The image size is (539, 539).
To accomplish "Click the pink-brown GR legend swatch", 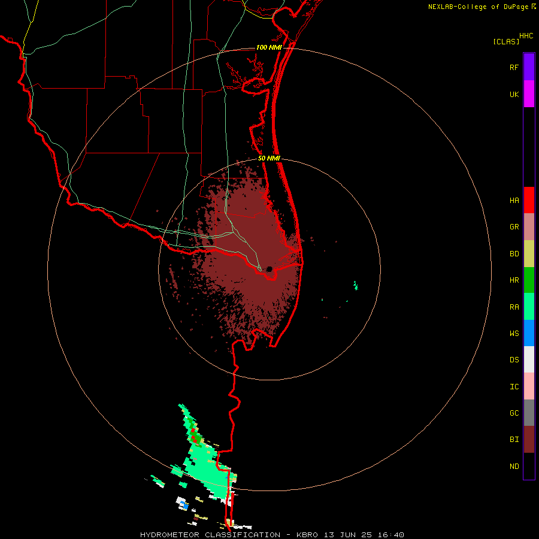I will tap(529, 227).
